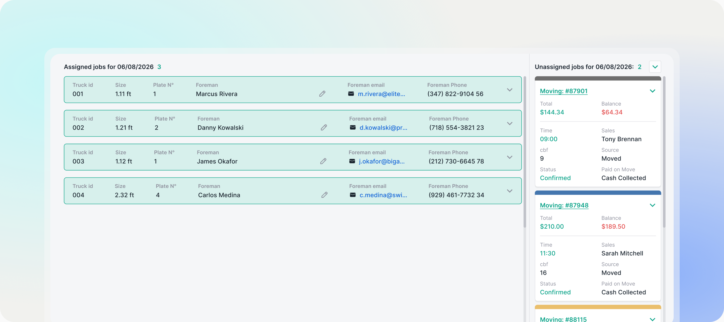Click the unassigned jobs panel scrollbar

point(664,152)
